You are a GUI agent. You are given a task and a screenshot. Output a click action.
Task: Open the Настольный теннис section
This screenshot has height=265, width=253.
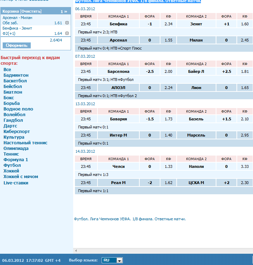click(x=26, y=143)
